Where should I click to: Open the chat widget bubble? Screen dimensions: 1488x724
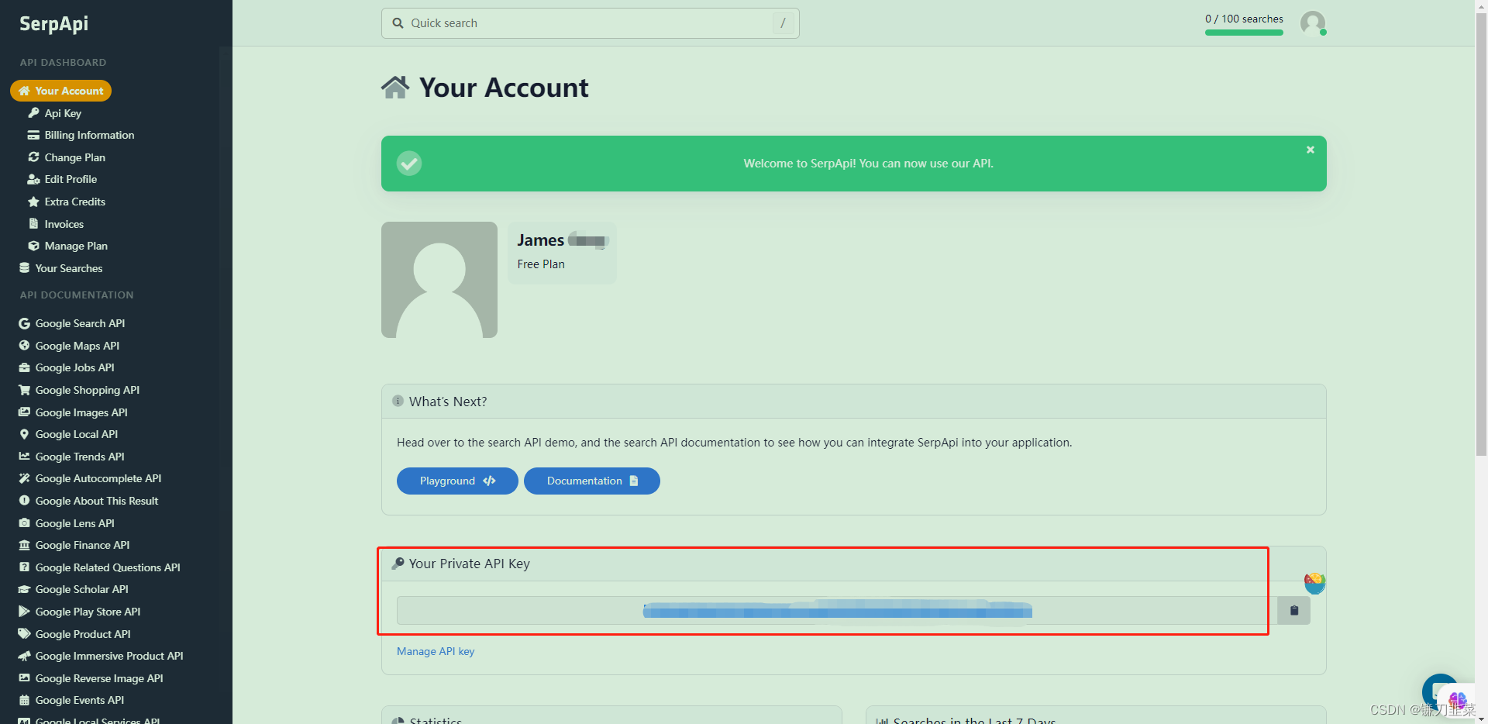[1440, 691]
